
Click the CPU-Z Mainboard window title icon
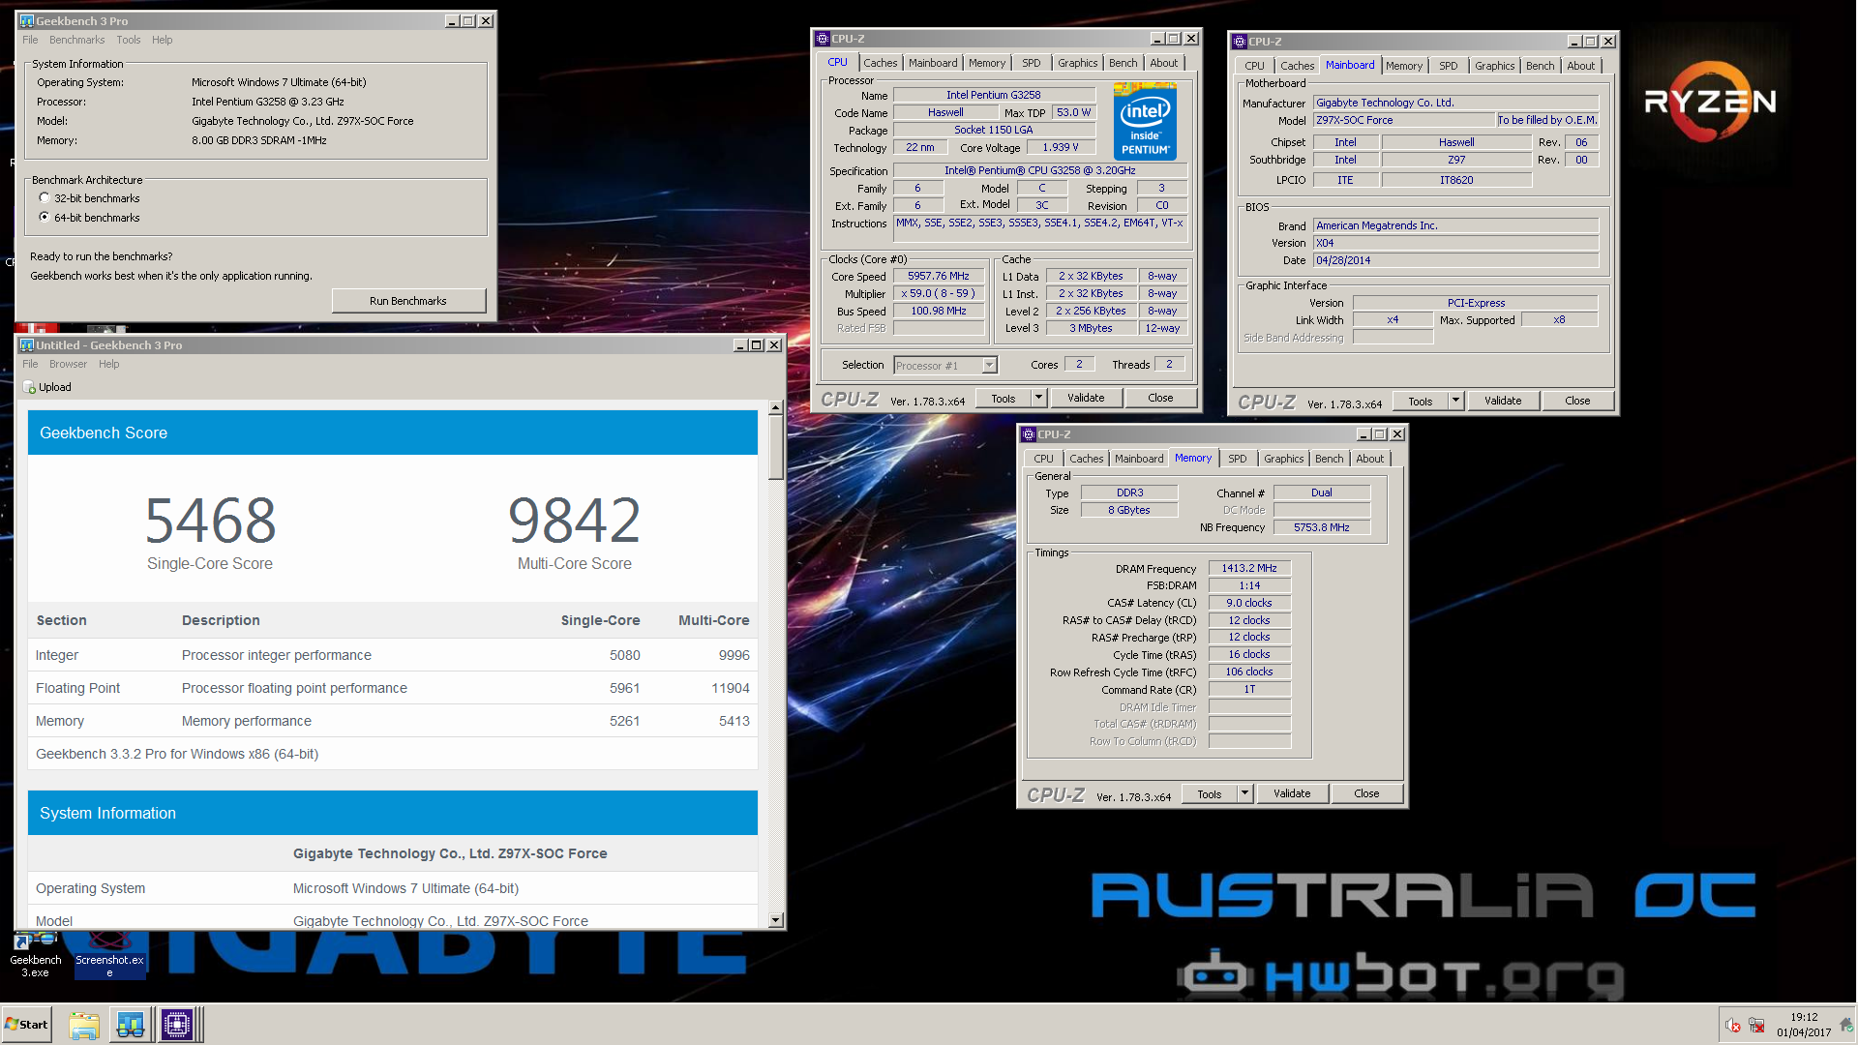[1240, 42]
